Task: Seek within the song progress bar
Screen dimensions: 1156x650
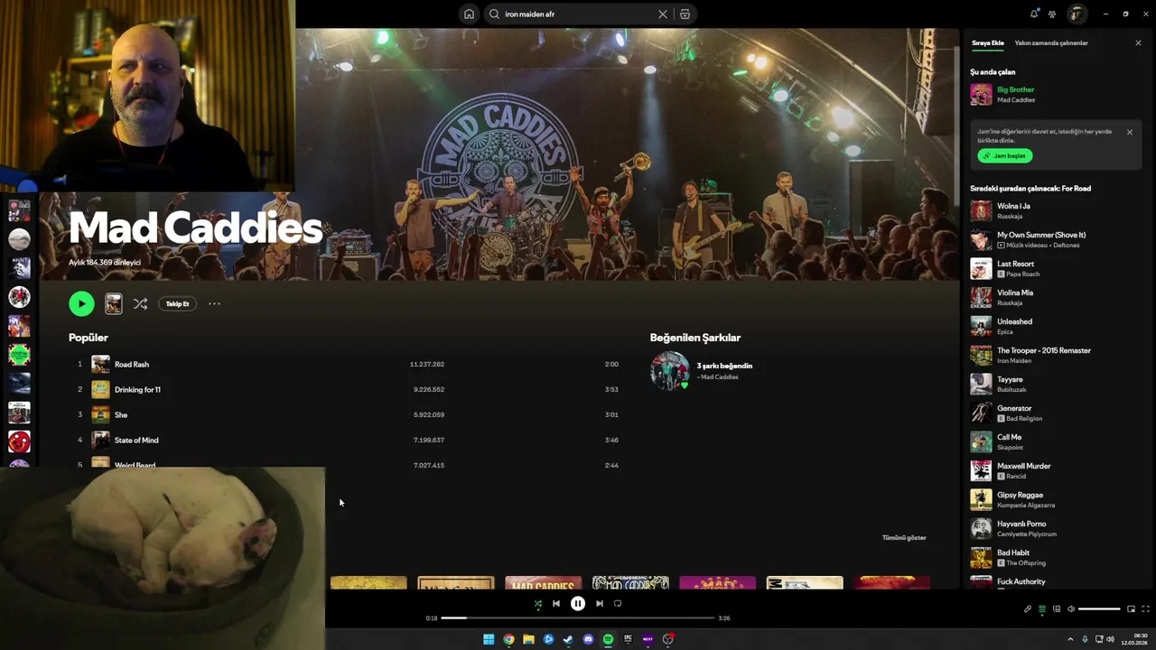Action: click(x=578, y=617)
